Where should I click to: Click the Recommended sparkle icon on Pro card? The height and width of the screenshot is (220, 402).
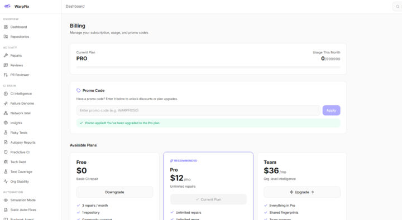(171, 160)
